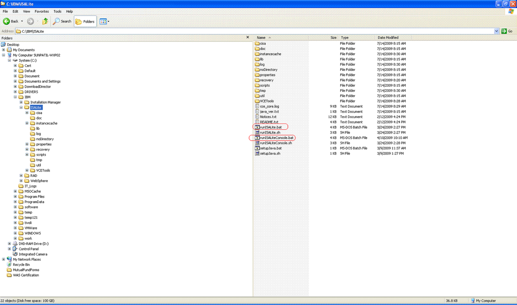517x305 pixels.
Task: Click the Back navigation arrow icon
Action: (x=6, y=21)
